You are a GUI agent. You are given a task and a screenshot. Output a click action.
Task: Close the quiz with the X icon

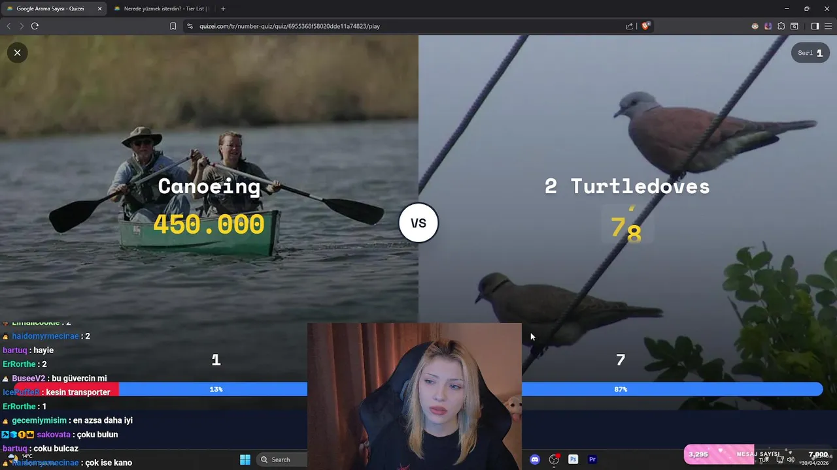(x=18, y=52)
